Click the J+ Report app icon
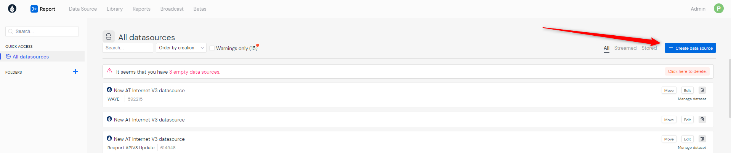Viewport: 731px width, 153px height. point(34,9)
